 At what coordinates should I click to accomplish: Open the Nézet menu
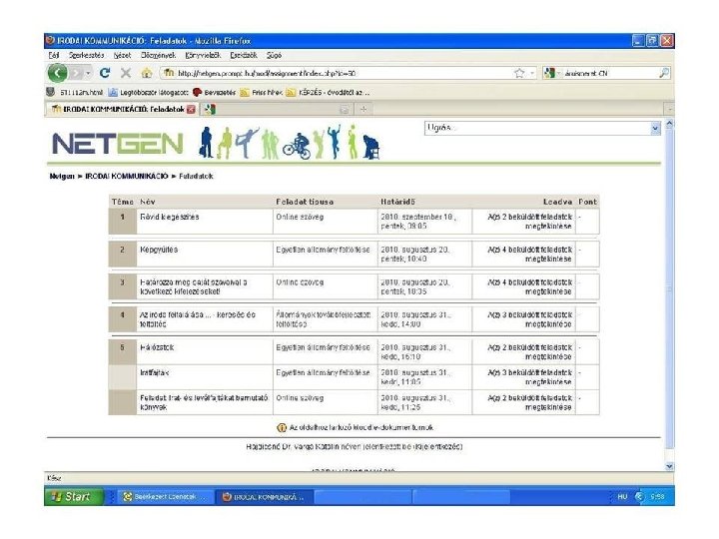(x=122, y=55)
